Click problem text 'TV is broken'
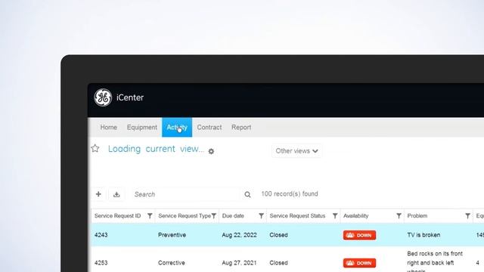 tap(423, 235)
